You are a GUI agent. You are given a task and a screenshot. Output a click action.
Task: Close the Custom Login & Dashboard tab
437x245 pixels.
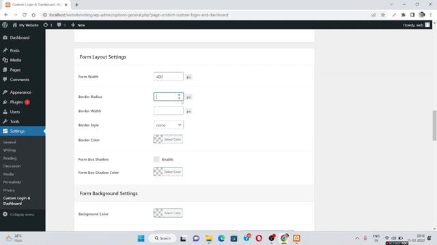(x=66, y=5)
